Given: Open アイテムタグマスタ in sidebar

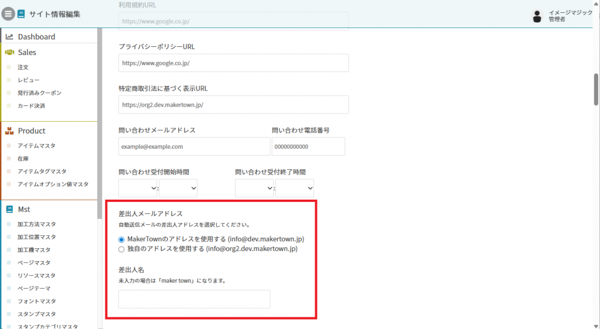Looking at the screenshot, I should pos(42,171).
